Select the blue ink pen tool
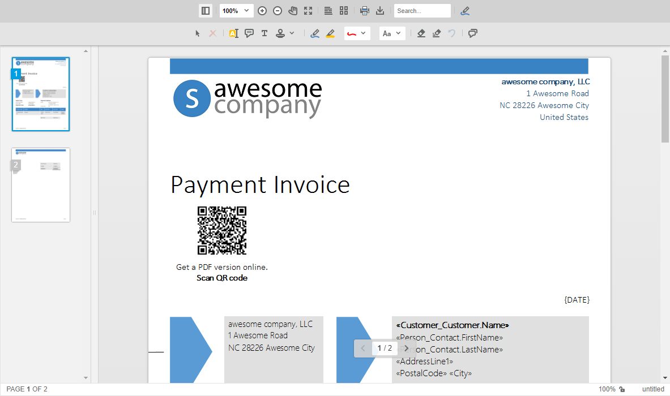The width and height of the screenshot is (670, 396). [315, 33]
